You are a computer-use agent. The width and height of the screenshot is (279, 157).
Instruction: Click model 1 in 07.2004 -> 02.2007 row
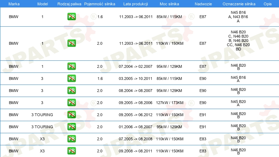coord(42,66)
